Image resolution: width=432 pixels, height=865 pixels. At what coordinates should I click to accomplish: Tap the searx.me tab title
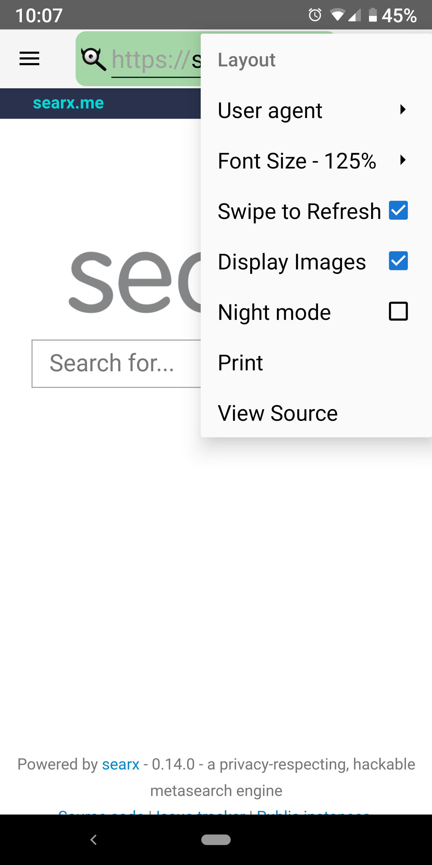coord(68,103)
